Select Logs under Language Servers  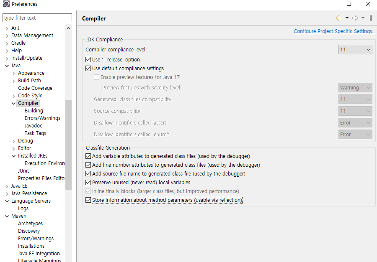[x=23, y=209]
